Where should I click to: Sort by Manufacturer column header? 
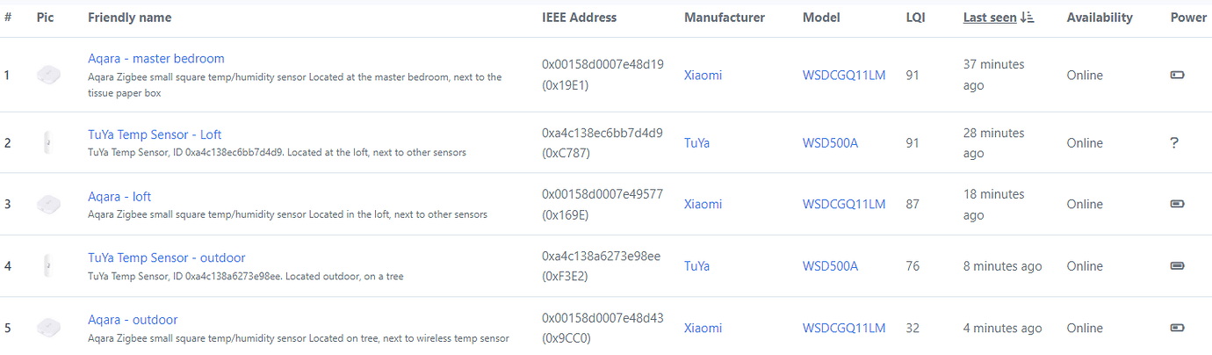click(725, 18)
